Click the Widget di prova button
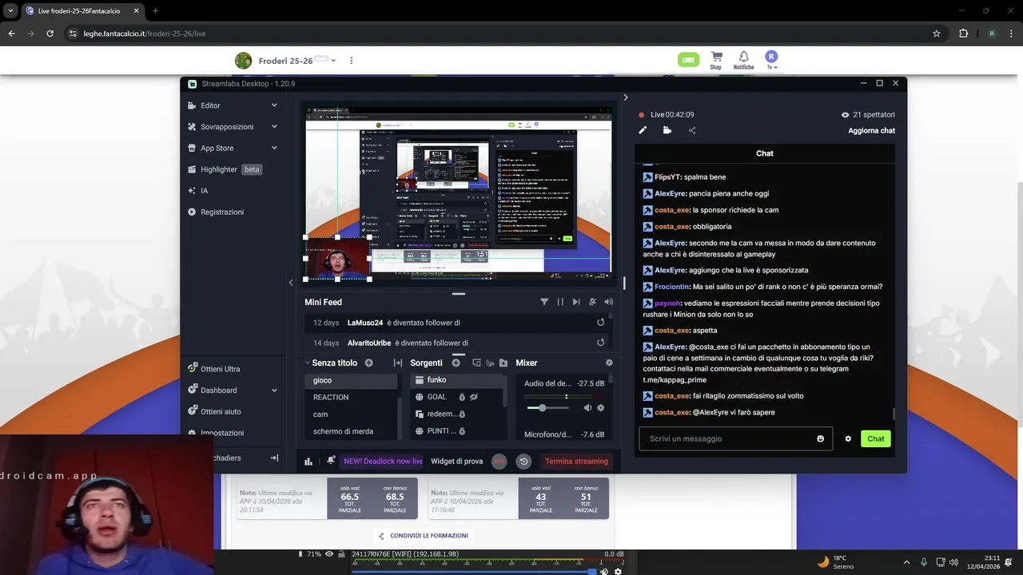 point(456,461)
